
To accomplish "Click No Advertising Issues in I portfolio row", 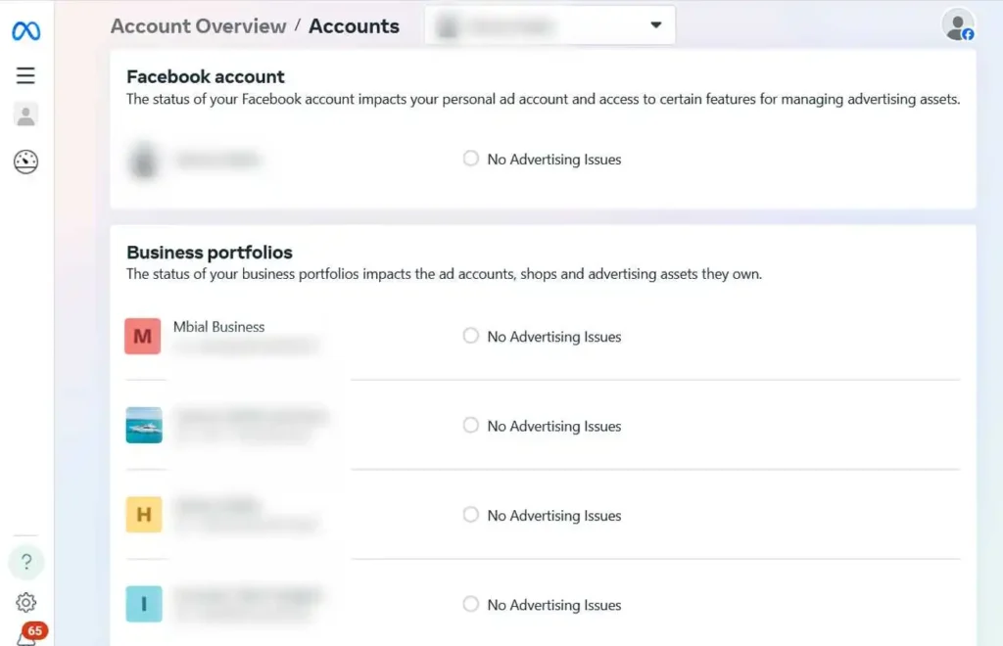I will (x=554, y=605).
